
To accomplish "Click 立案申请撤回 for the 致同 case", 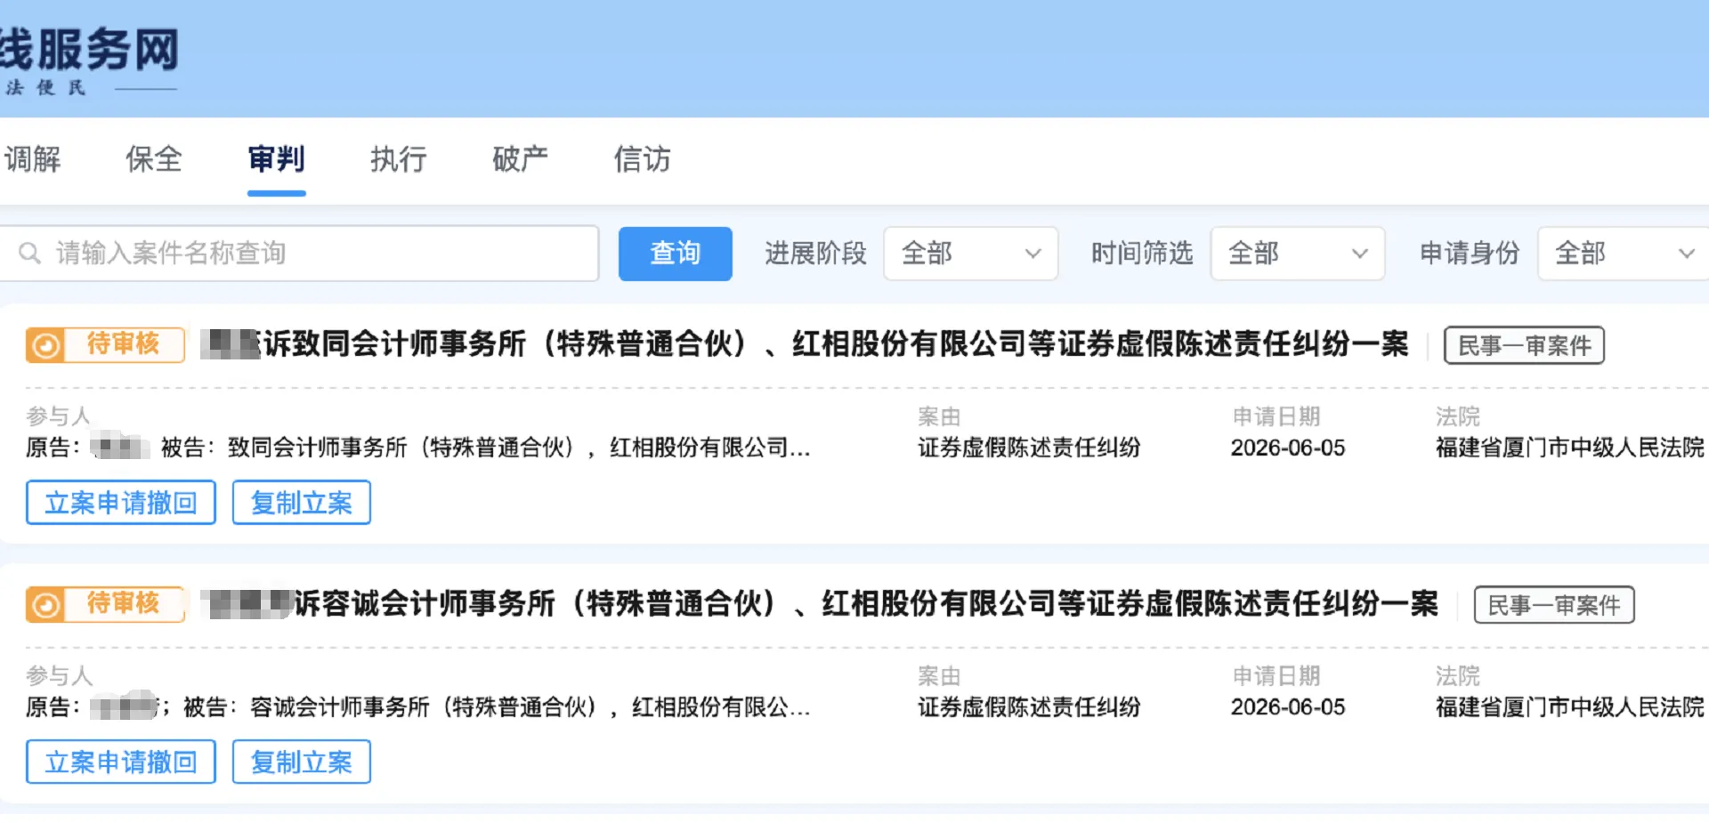I will 121,503.
